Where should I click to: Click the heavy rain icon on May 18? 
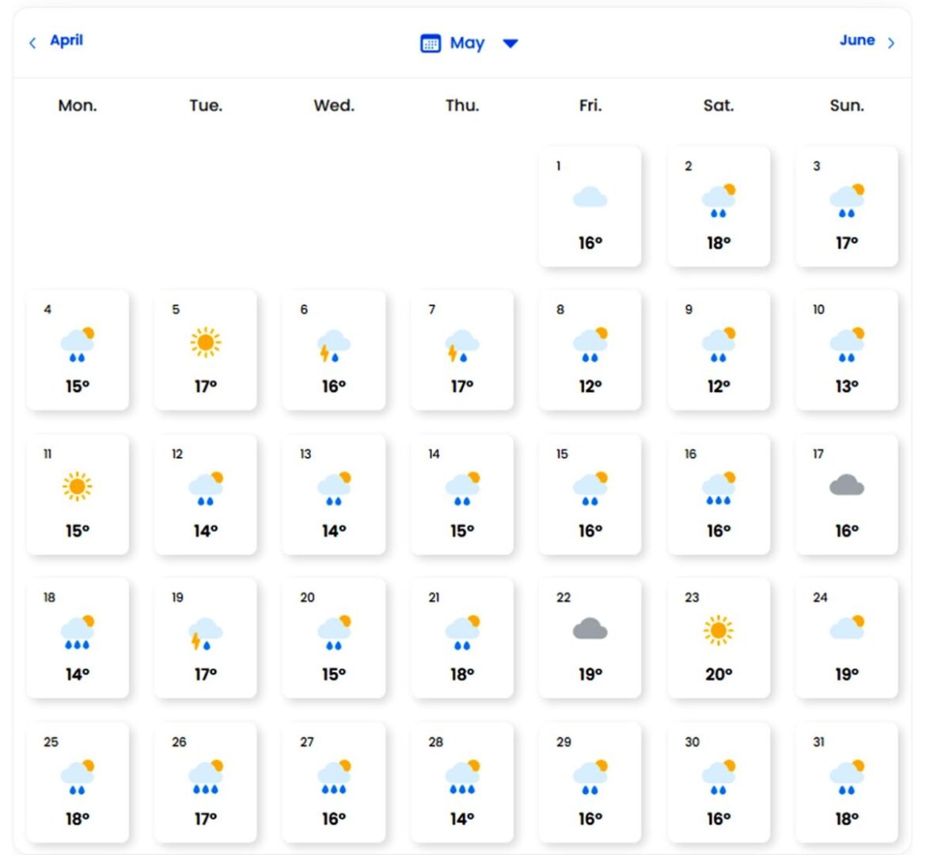(x=78, y=633)
